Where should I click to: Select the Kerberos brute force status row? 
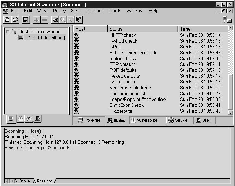130,88
